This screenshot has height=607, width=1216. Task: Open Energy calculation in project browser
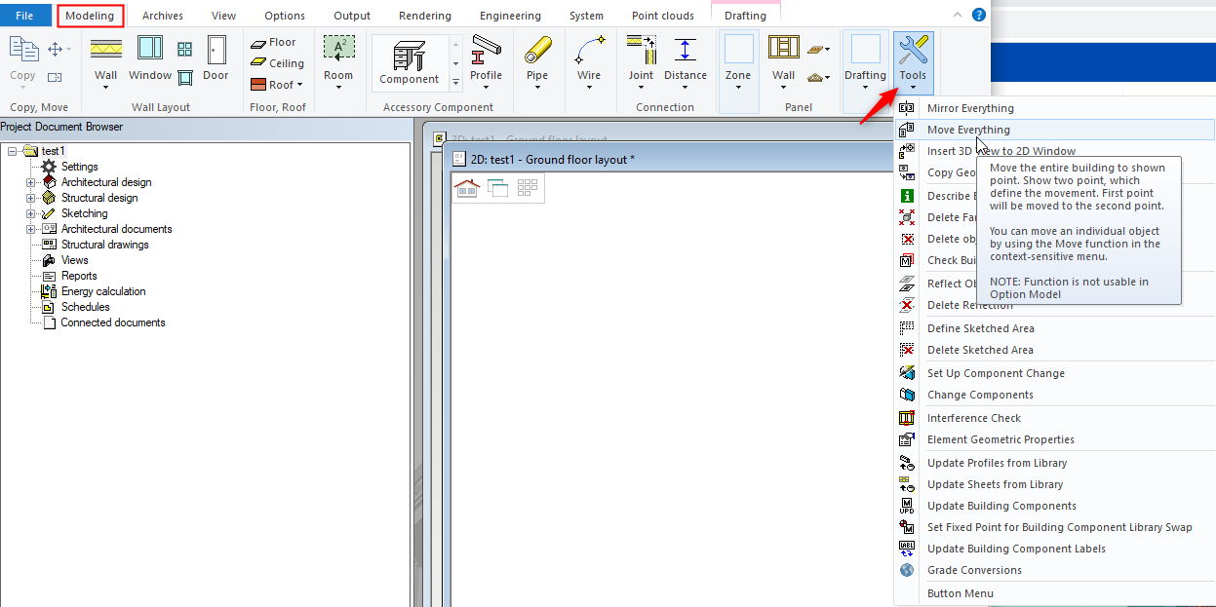(x=103, y=291)
